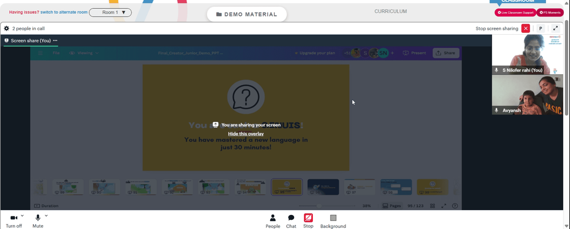This screenshot has height=229, width=570.
Task: Open the Canva hamburger menu
Action: 40,53
